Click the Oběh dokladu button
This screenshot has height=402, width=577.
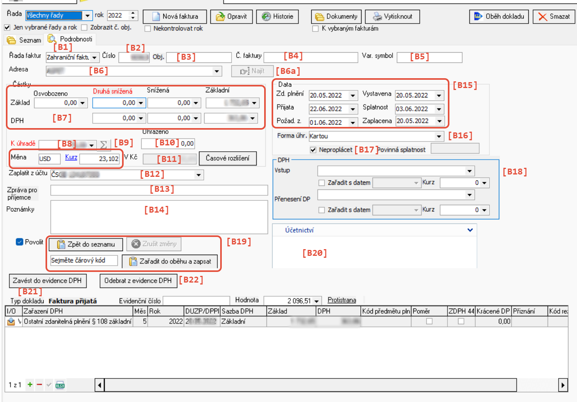point(499,17)
